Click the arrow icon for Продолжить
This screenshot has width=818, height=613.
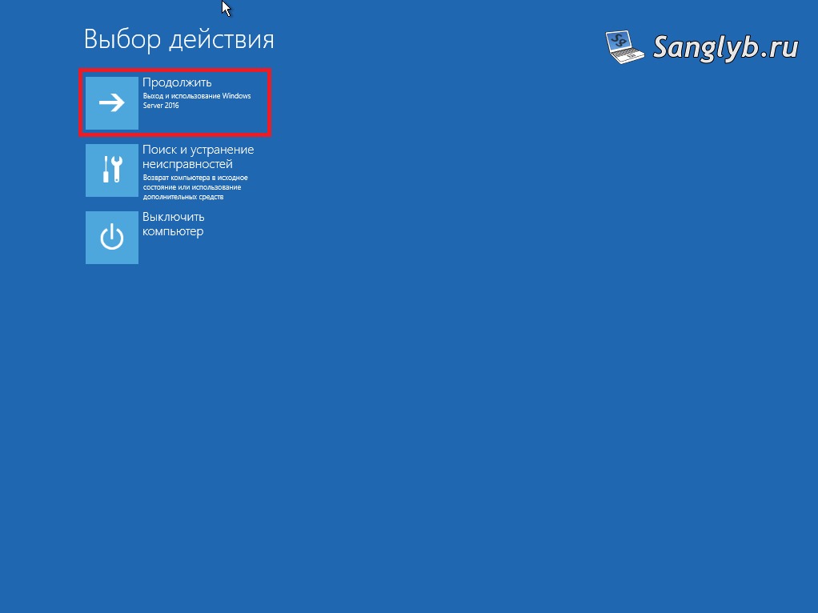112,102
